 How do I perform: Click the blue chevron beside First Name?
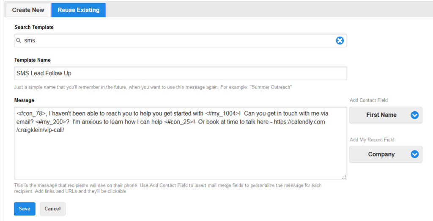(414, 115)
